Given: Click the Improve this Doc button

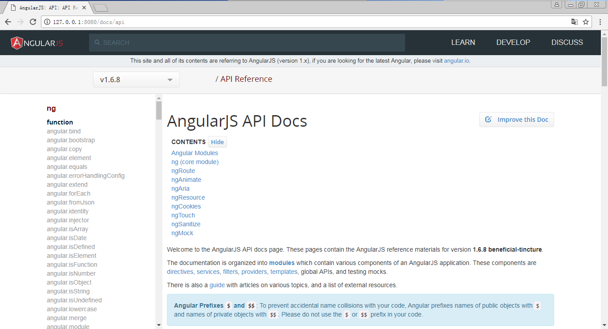Looking at the screenshot, I should (x=516, y=120).
